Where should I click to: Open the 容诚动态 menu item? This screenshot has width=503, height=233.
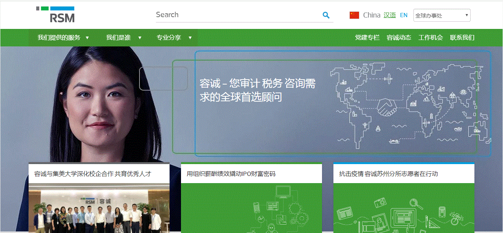[x=399, y=38]
